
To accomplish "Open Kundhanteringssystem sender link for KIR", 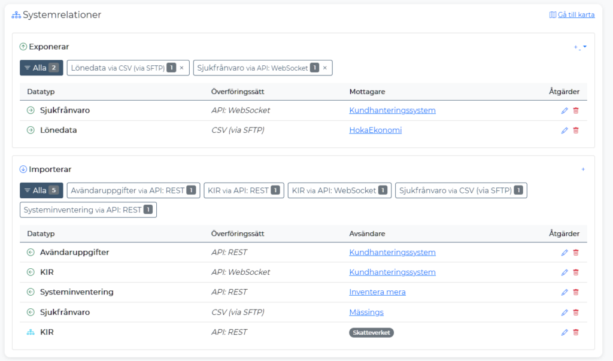I will [x=392, y=272].
